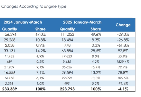Select the cell showing 156.396
This screenshot has height=97, width=141.
10,34
